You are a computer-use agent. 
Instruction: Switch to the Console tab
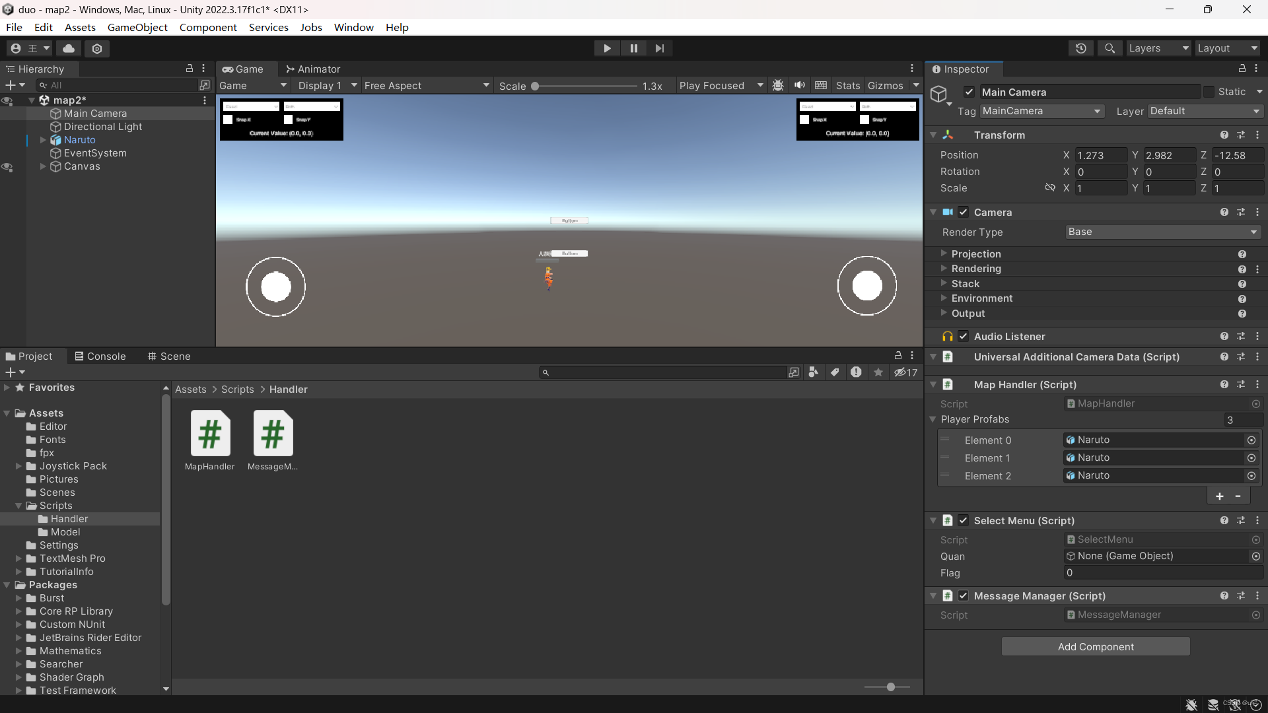tap(100, 356)
